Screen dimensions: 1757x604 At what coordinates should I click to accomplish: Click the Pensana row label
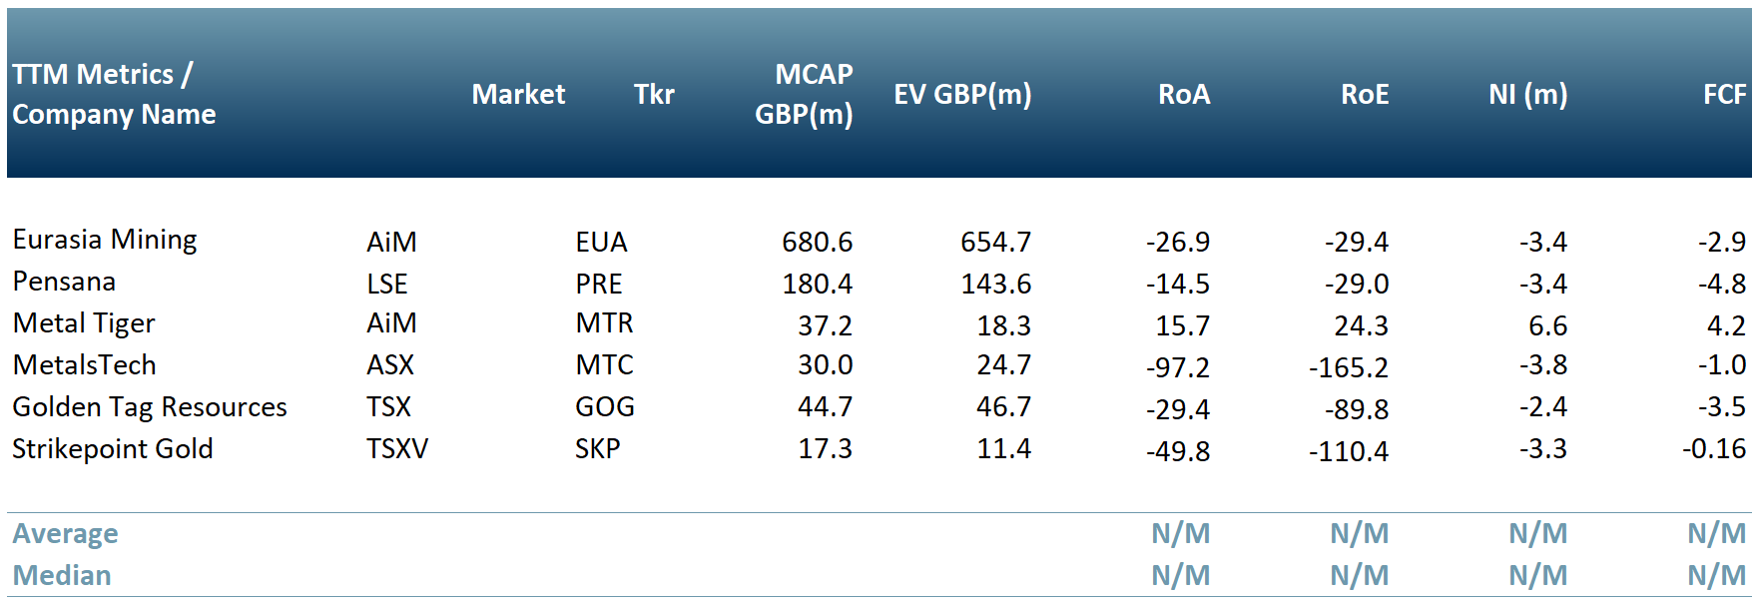tap(64, 282)
